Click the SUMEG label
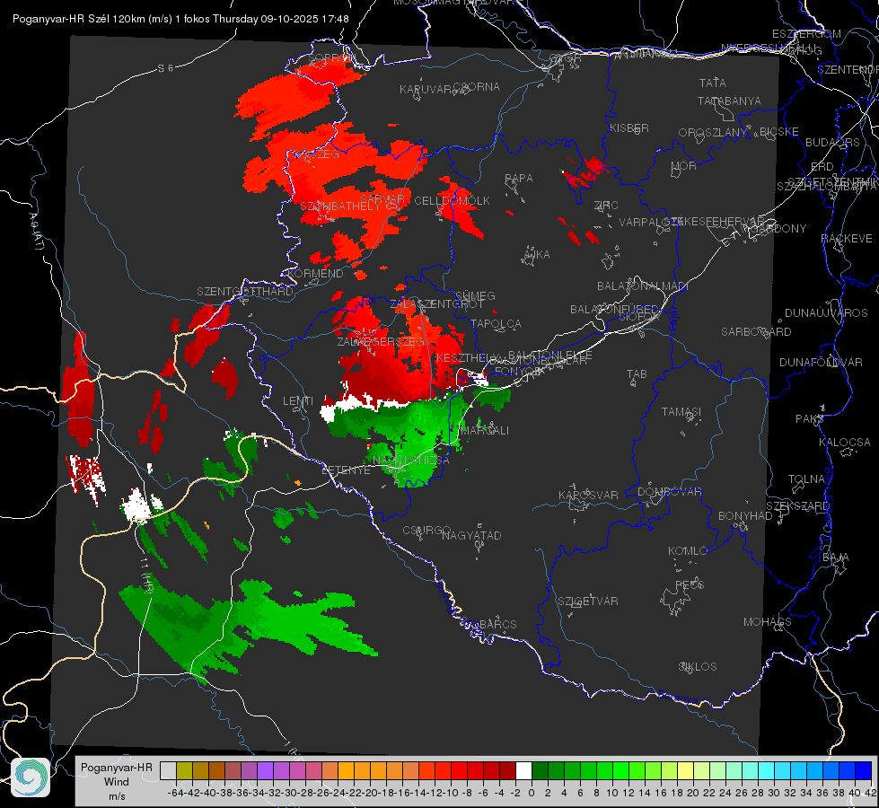This screenshot has height=808, width=879. tap(475, 295)
